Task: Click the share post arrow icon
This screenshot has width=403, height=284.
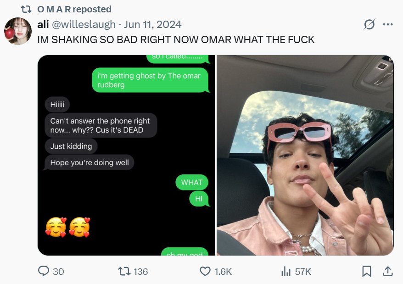Action: point(387,272)
